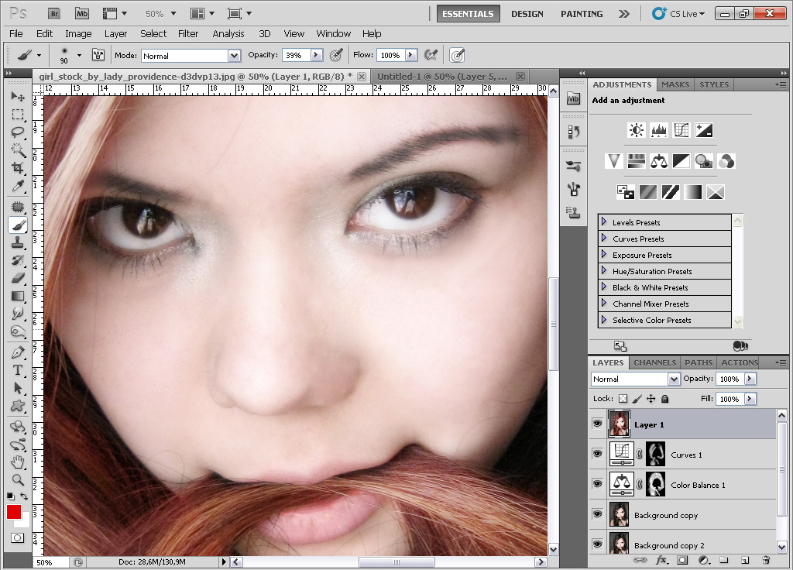Select the Lasso tool
The image size is (793, 570).
pos(18,132)
